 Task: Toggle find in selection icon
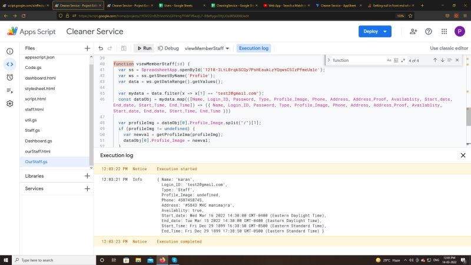tap(450, 61)
